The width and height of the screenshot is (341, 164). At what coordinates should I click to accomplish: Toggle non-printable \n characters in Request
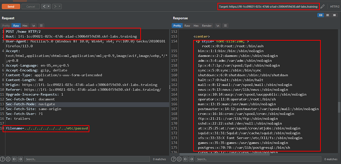[34, 25]
